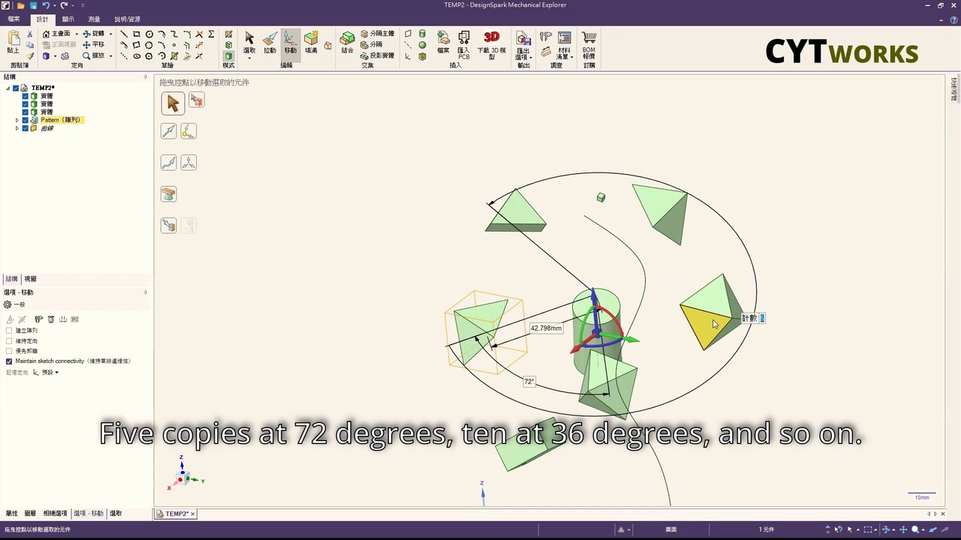The image size is (961, 540).
Task: Click the 3D solid mode cube icon in 模式
Action: (228, 55)
